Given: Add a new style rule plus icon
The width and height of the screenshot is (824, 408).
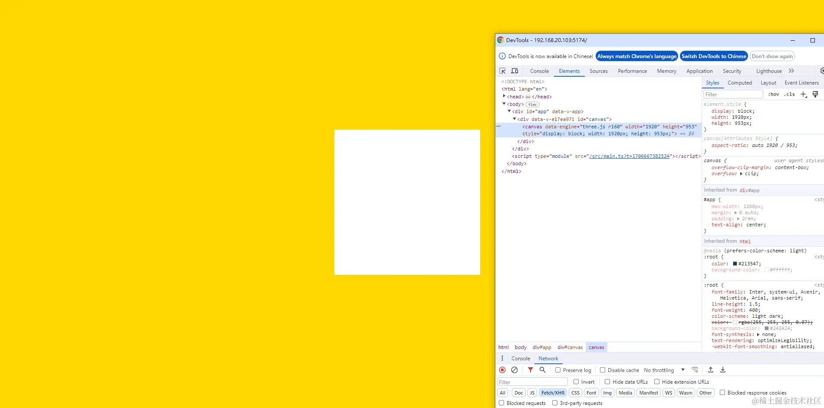Looking at the screenshot, I should pyautogui.click(x=804, y=94).
